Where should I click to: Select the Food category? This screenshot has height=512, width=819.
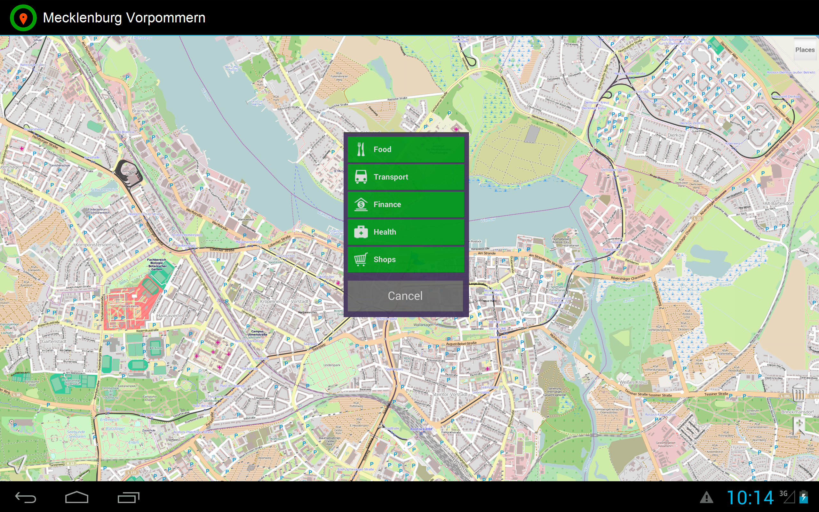(x=405, y=149)
